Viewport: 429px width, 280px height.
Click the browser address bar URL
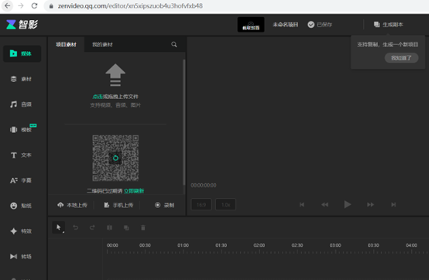[130, 6]
